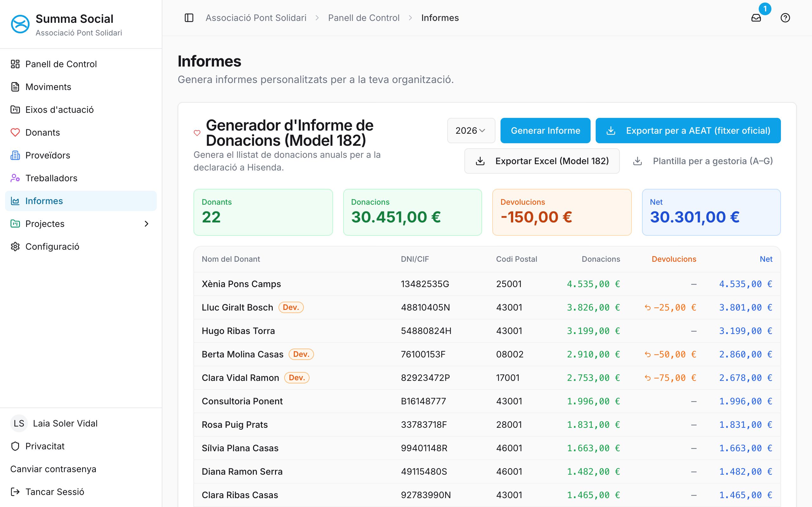Click the Dev. badge next to Berta Molina Casas
812x507 pixels.
(301, 355)
